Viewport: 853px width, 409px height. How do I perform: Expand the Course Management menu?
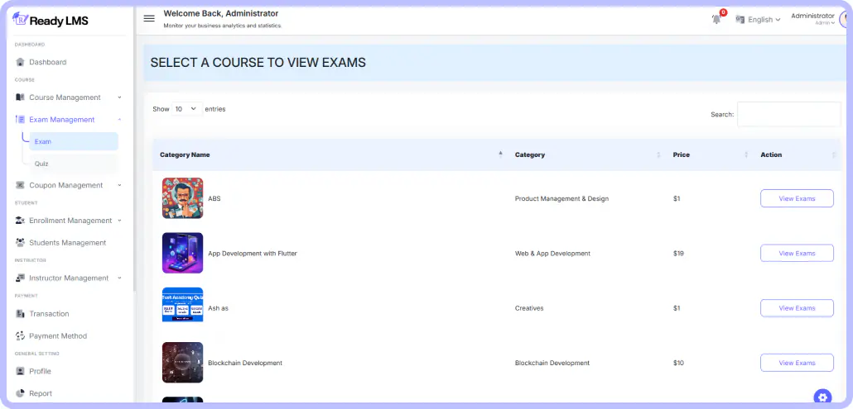70,97
